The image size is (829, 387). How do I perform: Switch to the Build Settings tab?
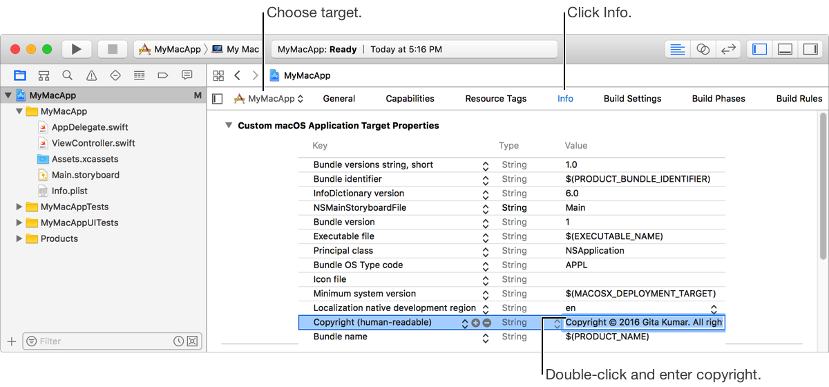pos(632,99)
